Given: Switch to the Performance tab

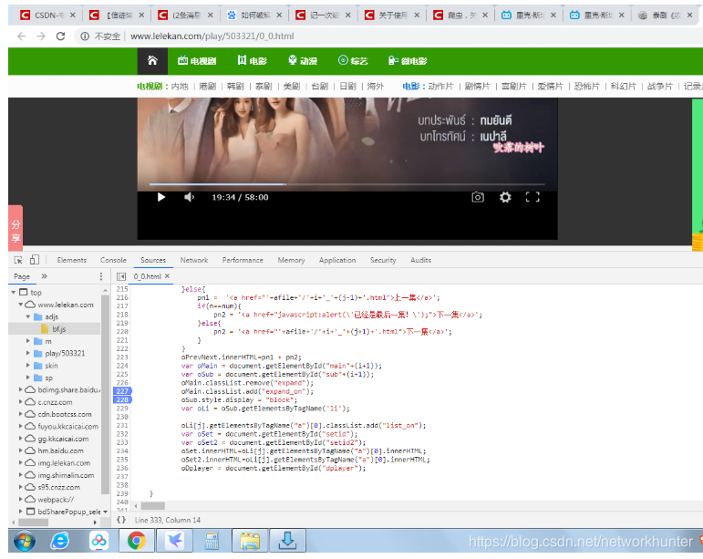Looking at the screenshot, I should coord(243,260).
